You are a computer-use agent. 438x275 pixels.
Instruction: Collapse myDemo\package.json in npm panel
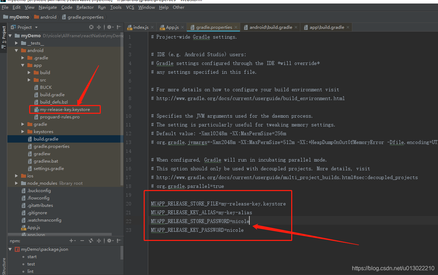pyautogui.click(x=10, y=249)
